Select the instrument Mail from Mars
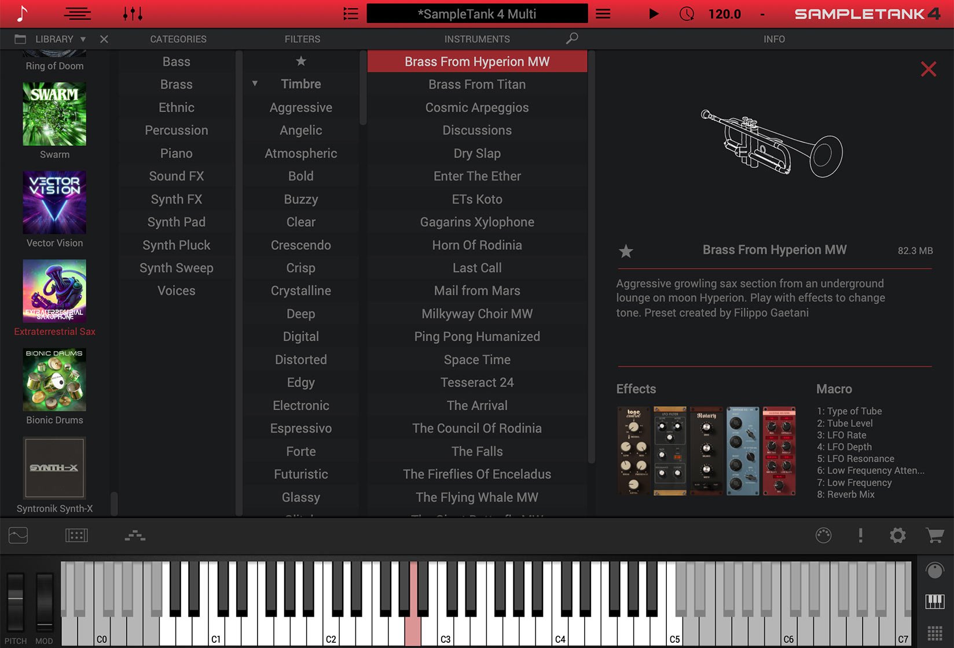Image resolution: width=954 pixels, height=648 pixels. tap(476, 290)
